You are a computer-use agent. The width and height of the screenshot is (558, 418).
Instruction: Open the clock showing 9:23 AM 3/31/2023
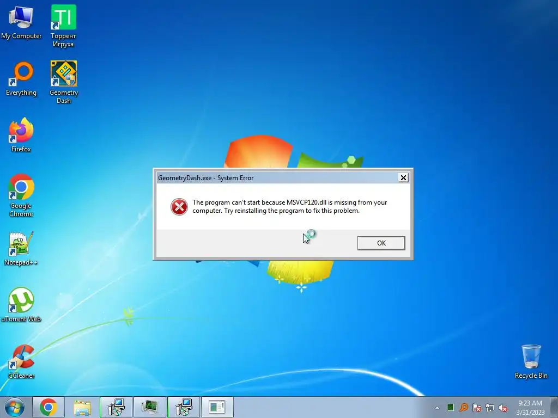pos(530,408)
